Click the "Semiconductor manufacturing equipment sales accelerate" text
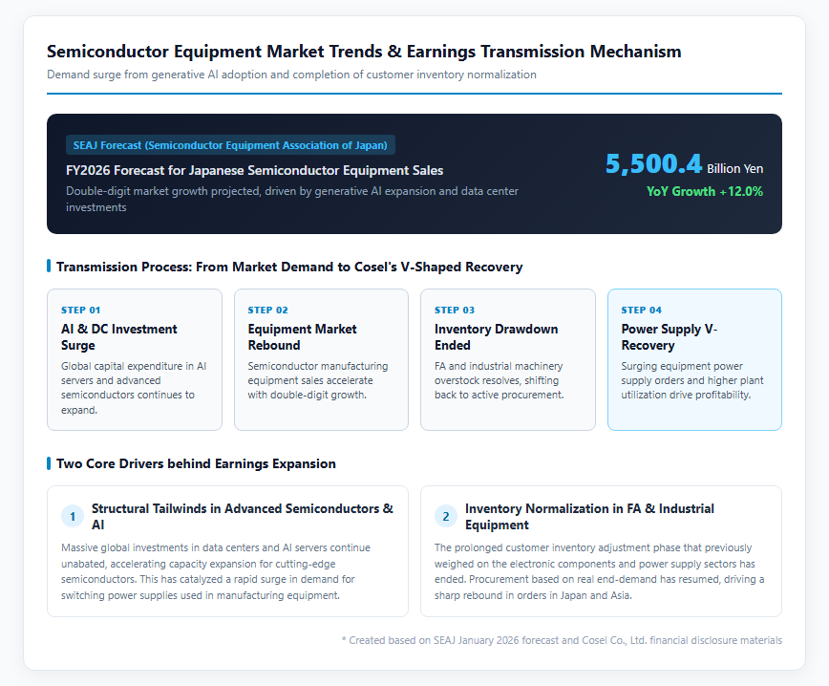Viewport: 829px width, 686px height. (x=318, y=380)
